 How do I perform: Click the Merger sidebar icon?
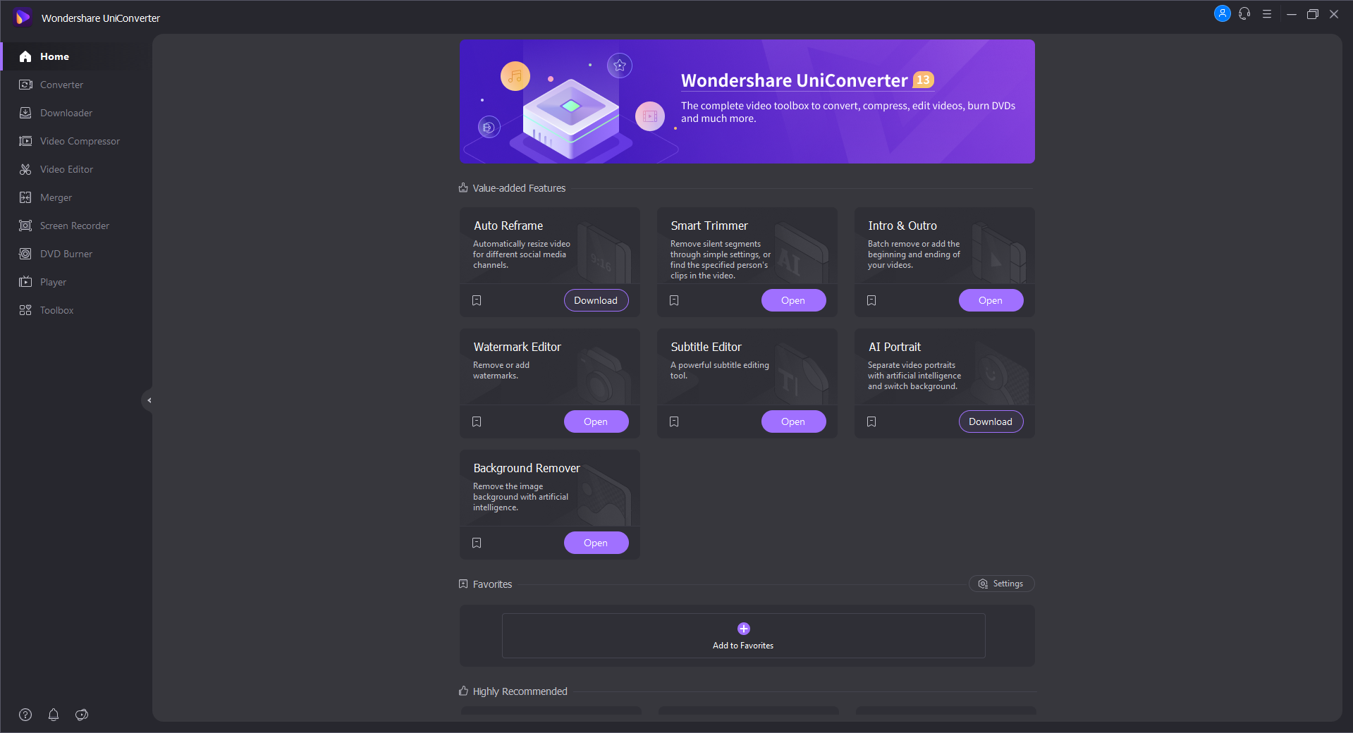point(25,197)
